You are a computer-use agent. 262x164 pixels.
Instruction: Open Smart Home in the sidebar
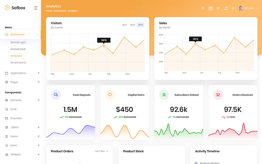(x=18, y=63)
